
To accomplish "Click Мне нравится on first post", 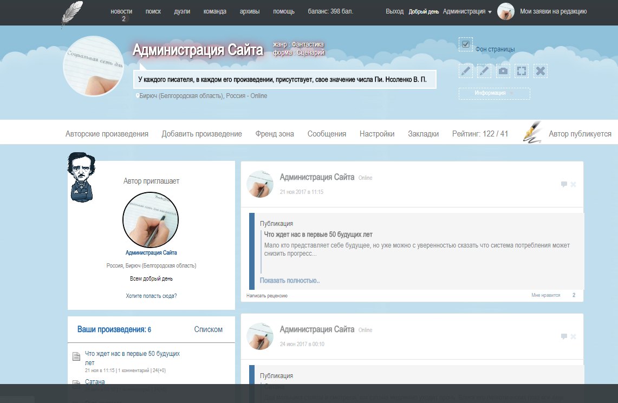I will point(545,295).
